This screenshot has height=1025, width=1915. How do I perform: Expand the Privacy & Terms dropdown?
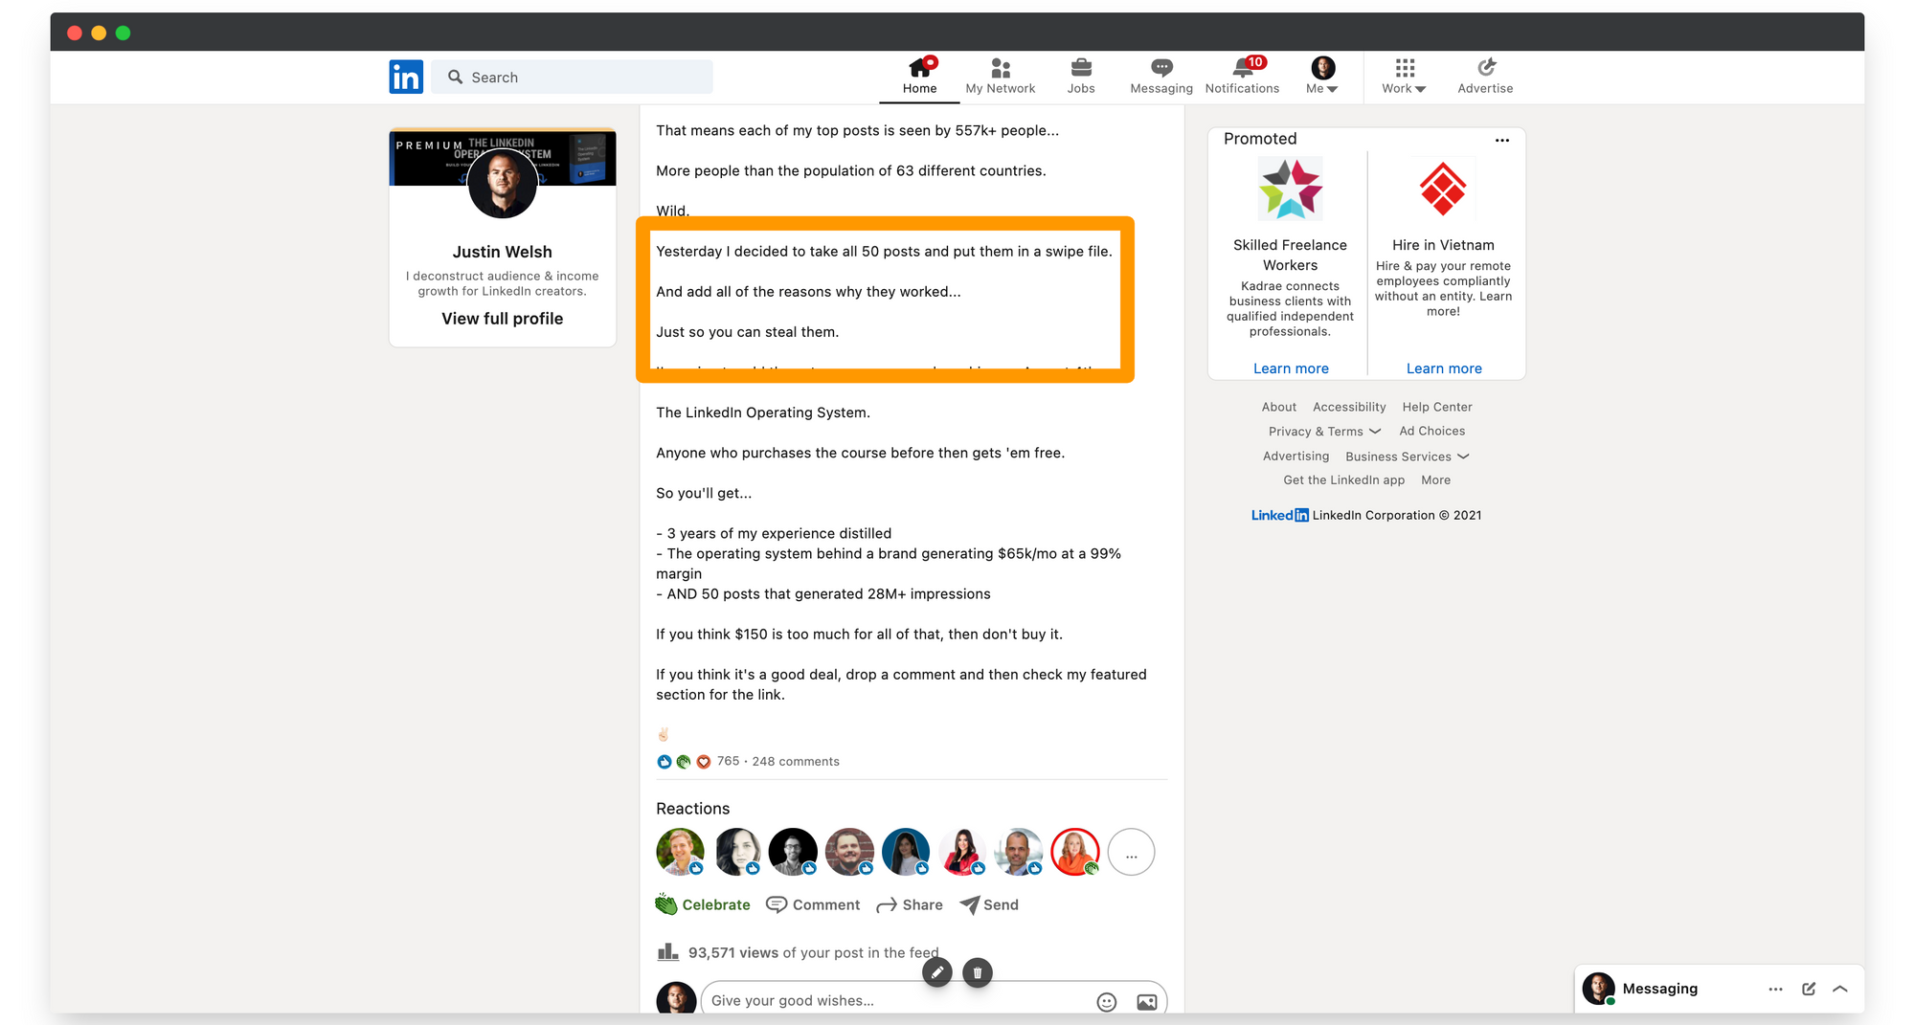(1325, 432)
